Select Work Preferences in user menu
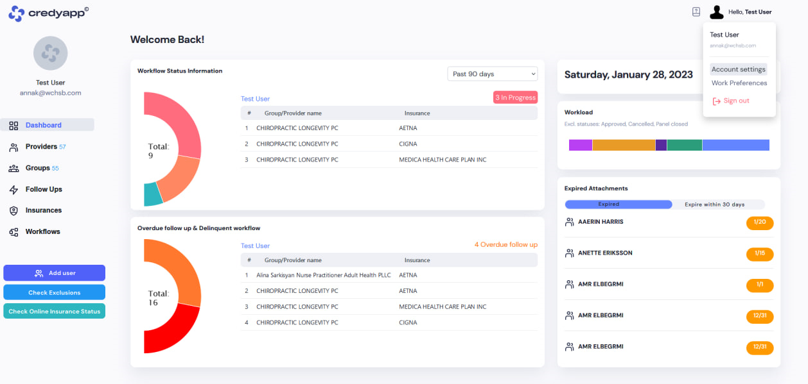 pyautogui.click(x=739, y=83)
